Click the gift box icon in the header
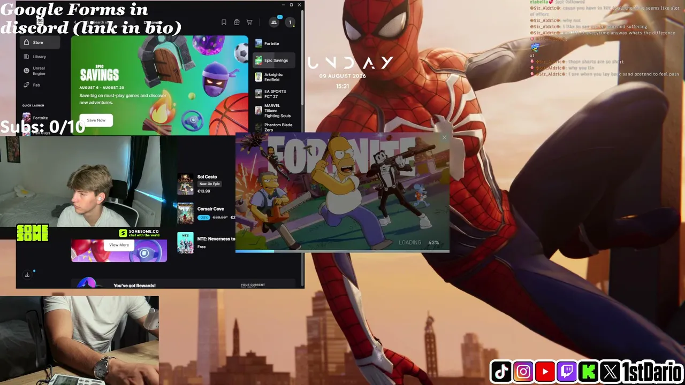685x385 pixels. pos(237,22)
